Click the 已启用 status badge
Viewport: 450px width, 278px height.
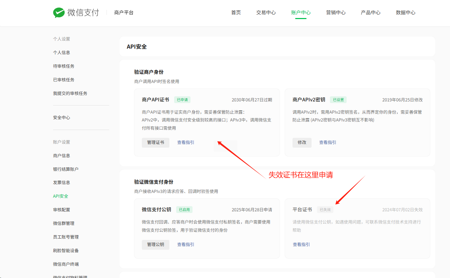click(x=184, y=210)
